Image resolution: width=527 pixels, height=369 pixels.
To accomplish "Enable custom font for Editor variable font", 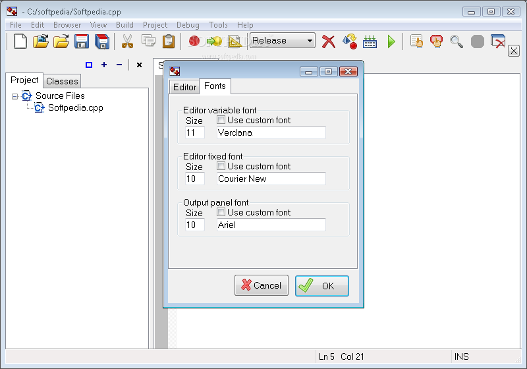I will pyautogui.click(x=221, y=120).
